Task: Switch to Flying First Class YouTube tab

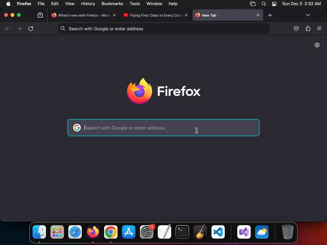Action: pyautogui.click(x=156, y=15)
